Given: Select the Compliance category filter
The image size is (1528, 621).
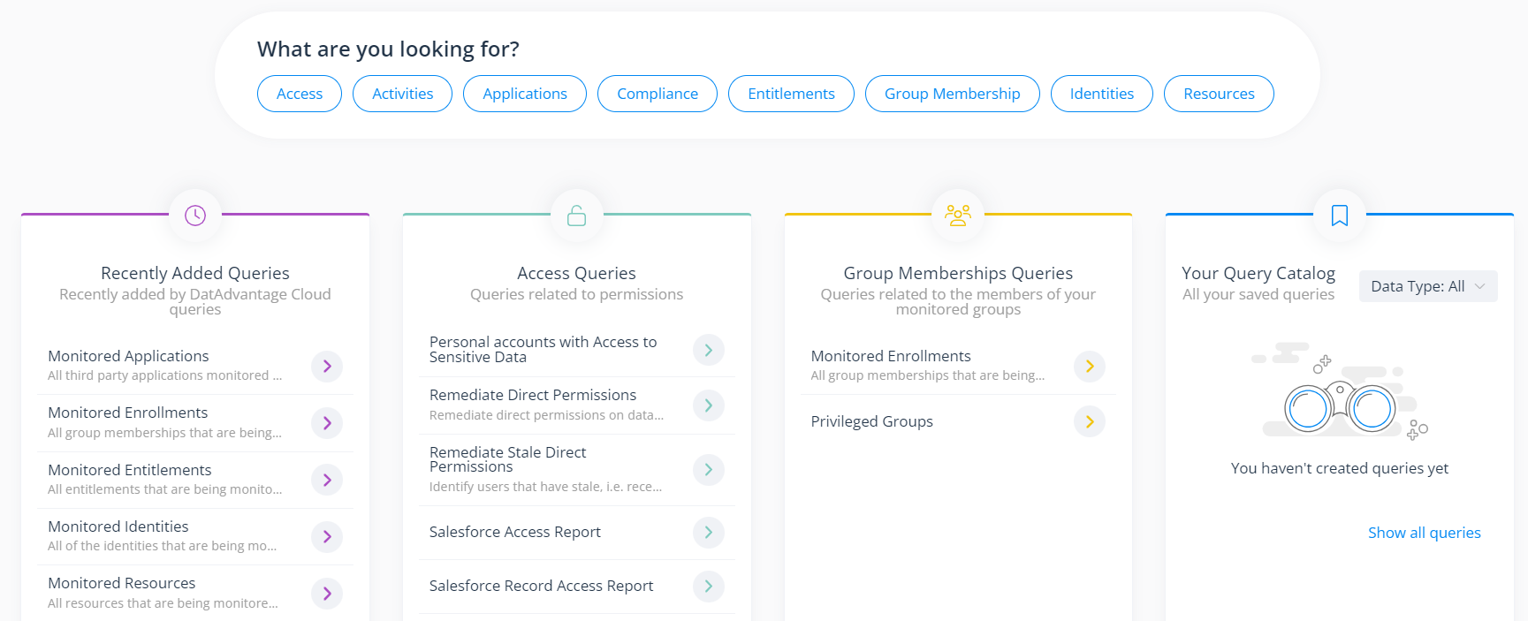Looking at the screenshot, I should coord(657,94).
